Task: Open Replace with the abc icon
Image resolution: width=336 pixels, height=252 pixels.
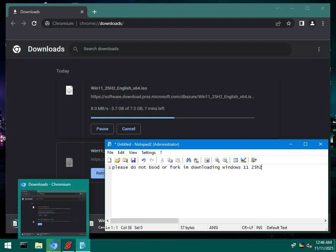Action: [x=196, y=160]
